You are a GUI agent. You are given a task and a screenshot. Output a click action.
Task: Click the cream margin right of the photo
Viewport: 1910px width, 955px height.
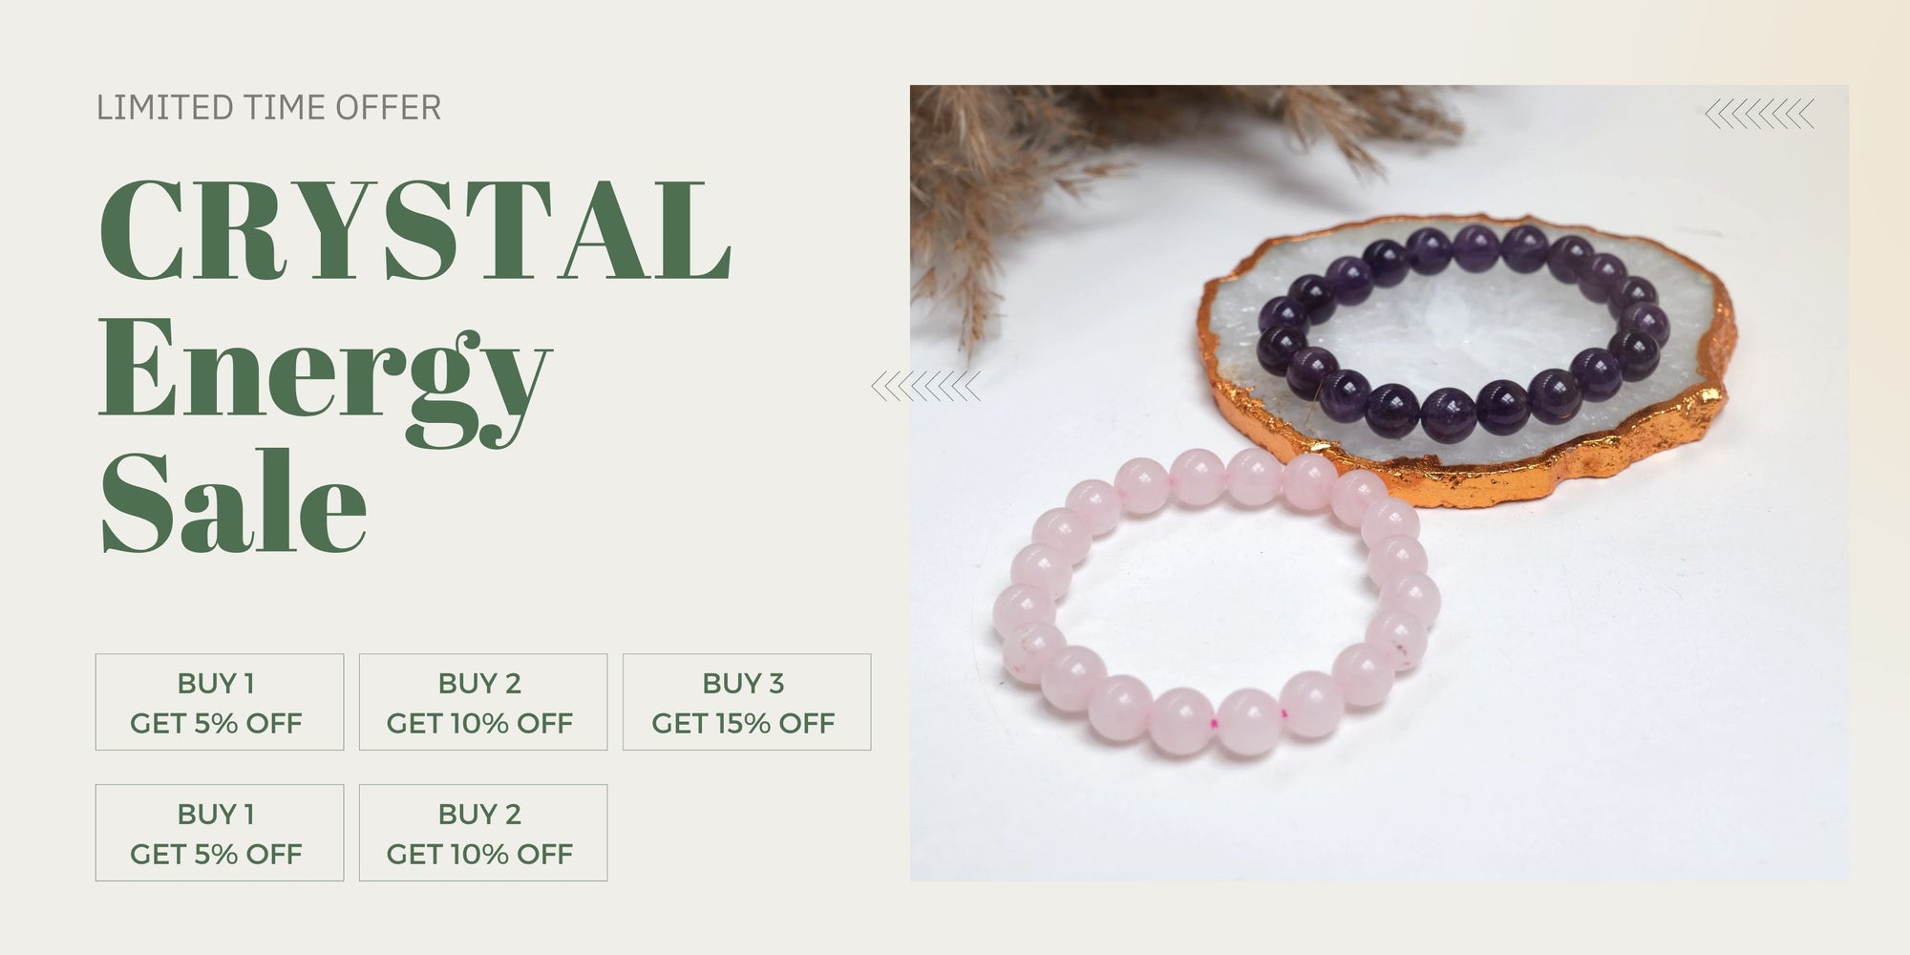[1878, 477]
